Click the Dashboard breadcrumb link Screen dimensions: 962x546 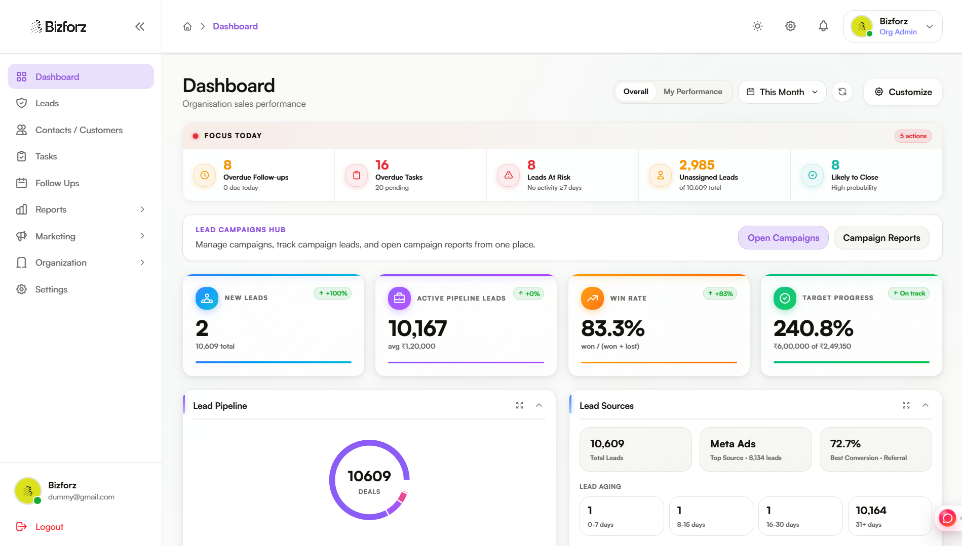235,26
